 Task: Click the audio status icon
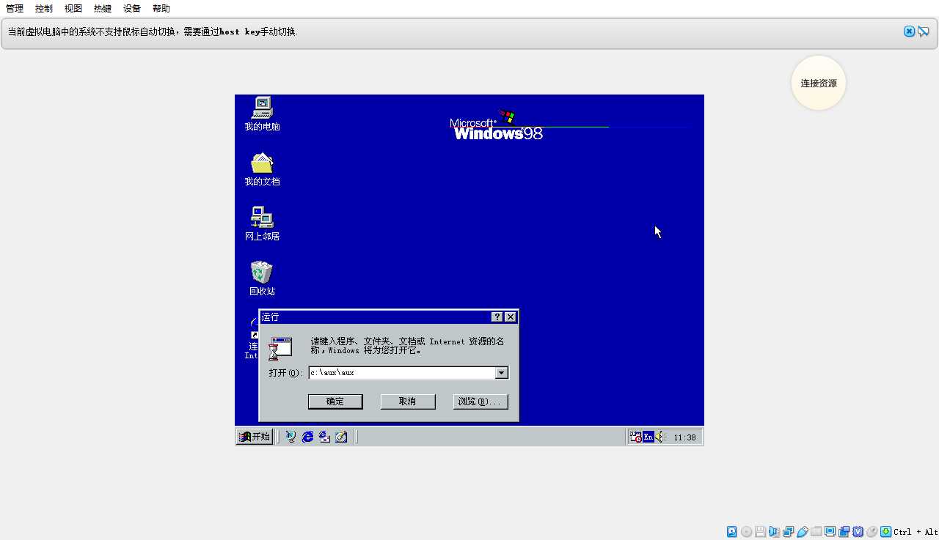(774, 532)
